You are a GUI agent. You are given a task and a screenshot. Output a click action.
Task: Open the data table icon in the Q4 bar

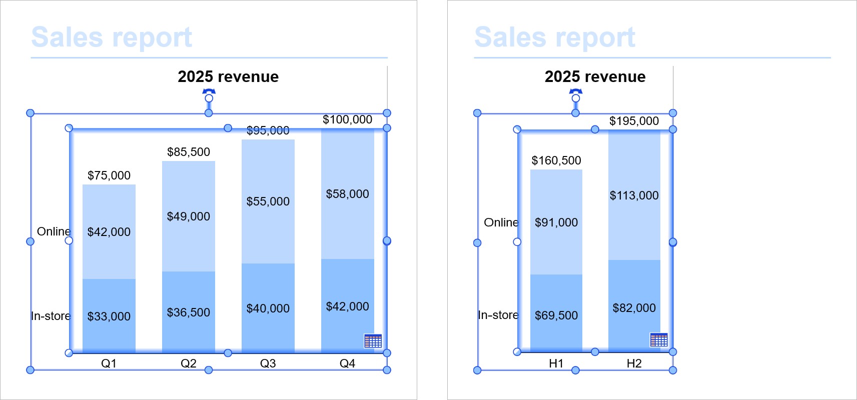point(373,341)
